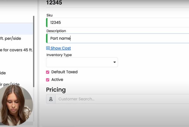Click the plus icon beside Show Cost
This screenshot has height=127, width=189.
tap(48, 48)
